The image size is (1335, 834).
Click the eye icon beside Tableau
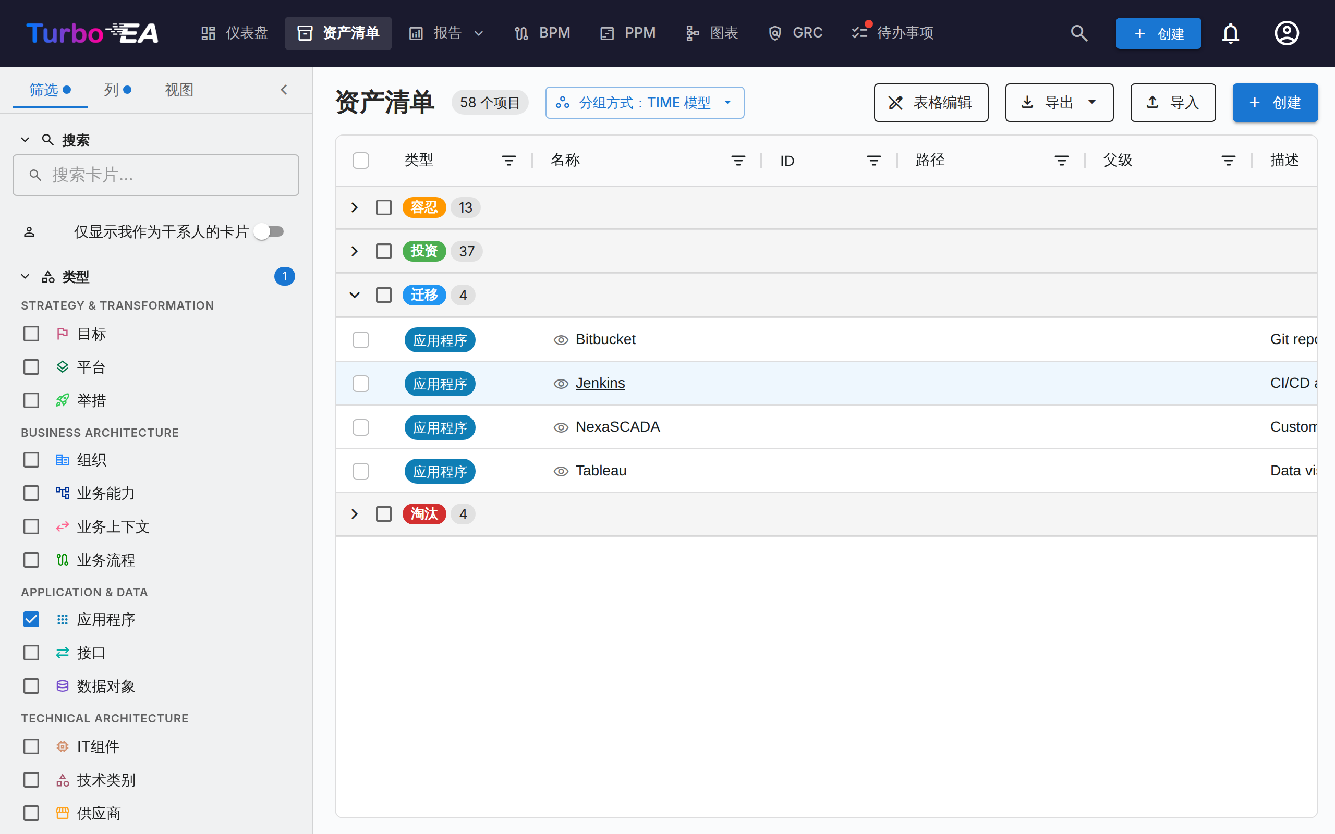[561, 472]
